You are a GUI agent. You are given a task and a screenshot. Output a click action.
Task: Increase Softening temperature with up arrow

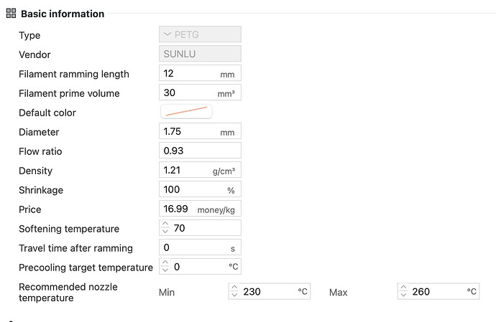click(x=165, y=224)
